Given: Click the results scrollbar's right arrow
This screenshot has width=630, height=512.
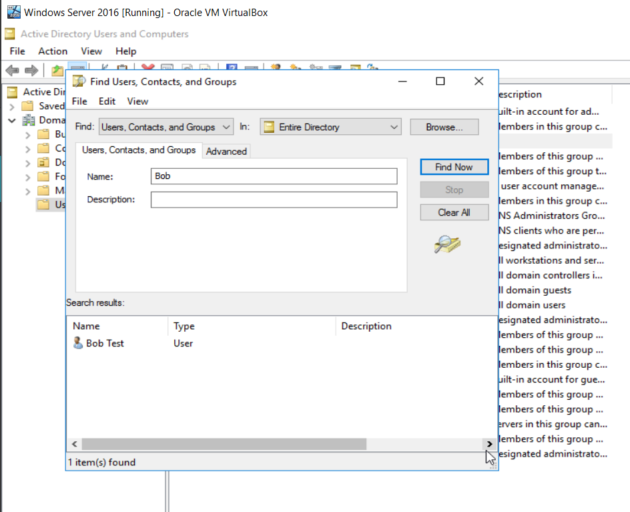Looking at the screenshot, I should 489,444.
